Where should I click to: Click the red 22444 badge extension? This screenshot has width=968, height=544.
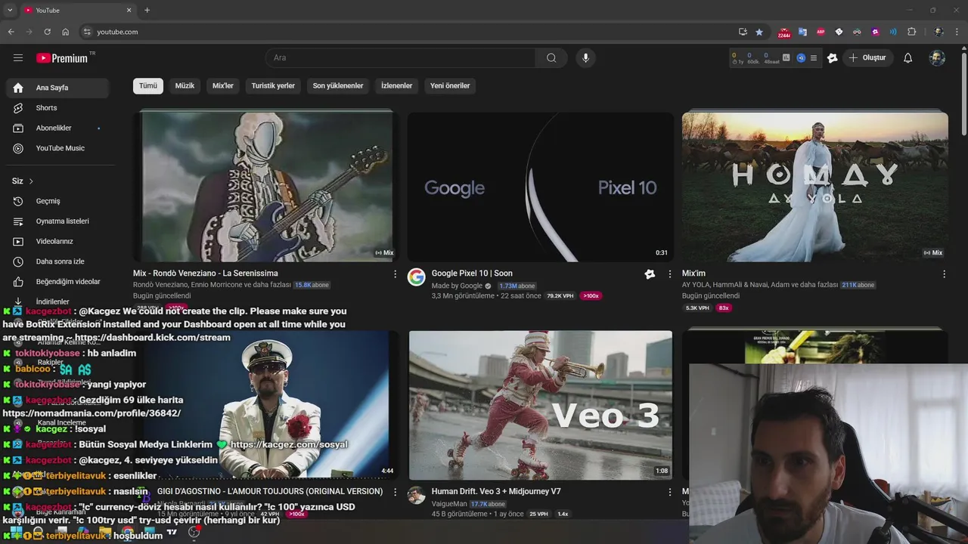click(x=784, y=32)
